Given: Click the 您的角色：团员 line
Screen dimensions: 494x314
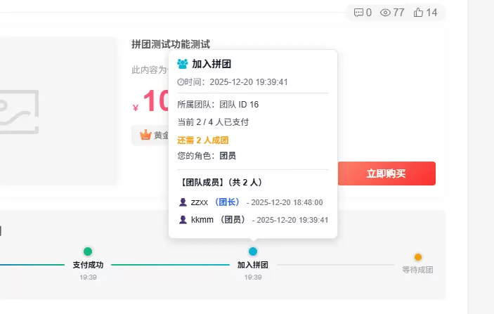Looking at the screenshot, I should pos(207,155).
